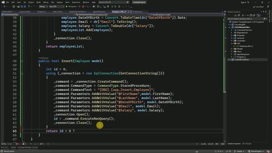Open the Extensions menu
The height and width of the screenshot is (153, 272).
pyautogui.click(x=76, y=2)
